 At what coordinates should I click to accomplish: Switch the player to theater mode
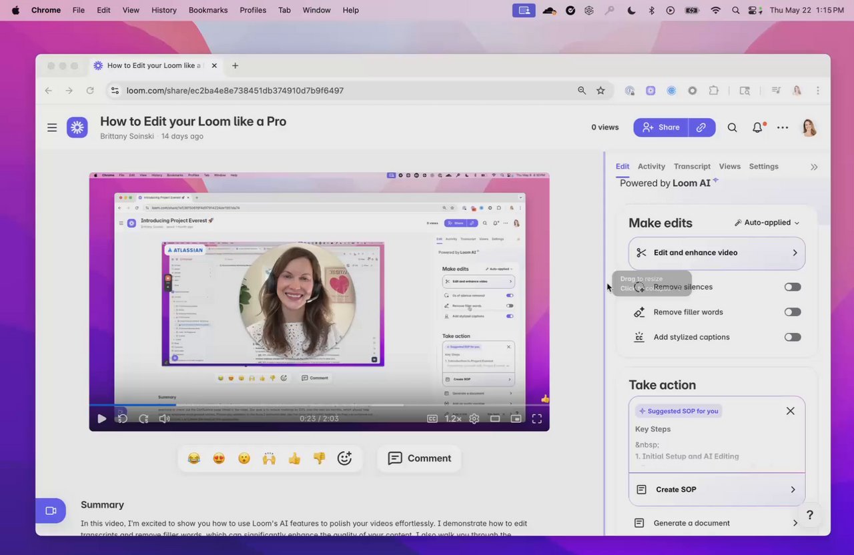point(495,419)
